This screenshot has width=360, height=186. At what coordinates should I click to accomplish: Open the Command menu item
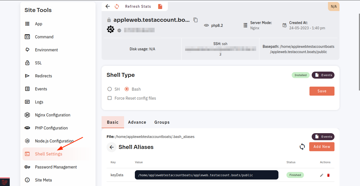(x=44, y=37)
